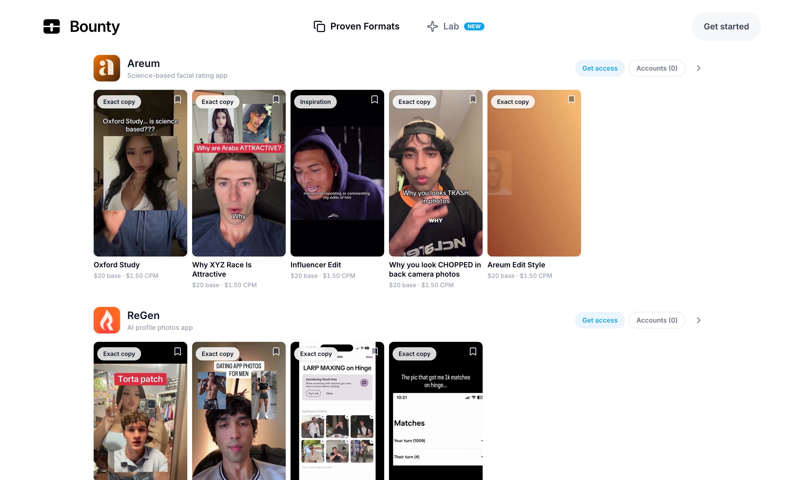This screenshot has height=480, width=802.
Task: Click the price under Oxford Study
Action: click(126, 275)
